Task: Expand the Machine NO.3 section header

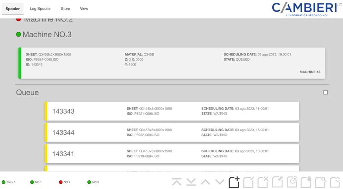Action: click(47, 35)
